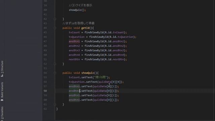Open the Favorites tool window tab
Screen dimensions: 215x121
coord(2,114)
